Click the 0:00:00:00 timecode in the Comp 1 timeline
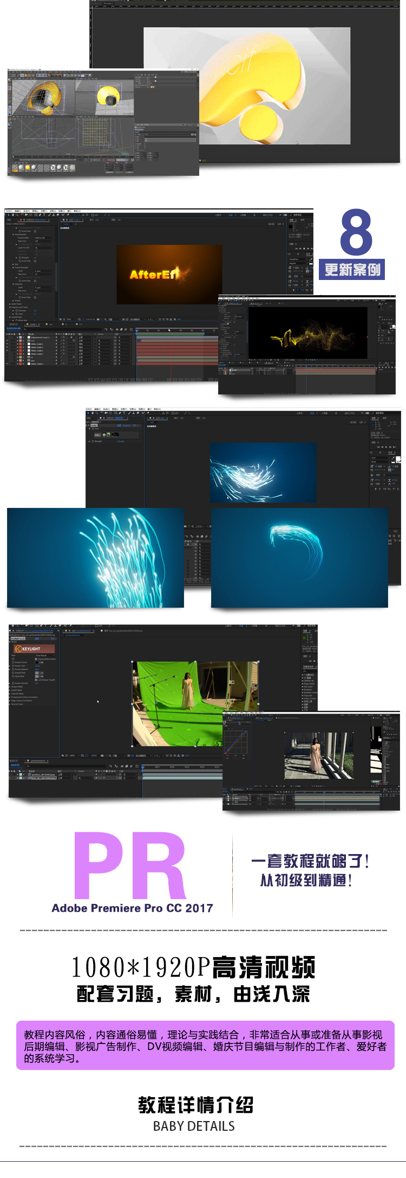The height and width of the screenshot is (1178, 406). [13, 328]
